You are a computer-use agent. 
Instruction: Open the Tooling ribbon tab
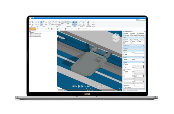(x=47, y=20)
